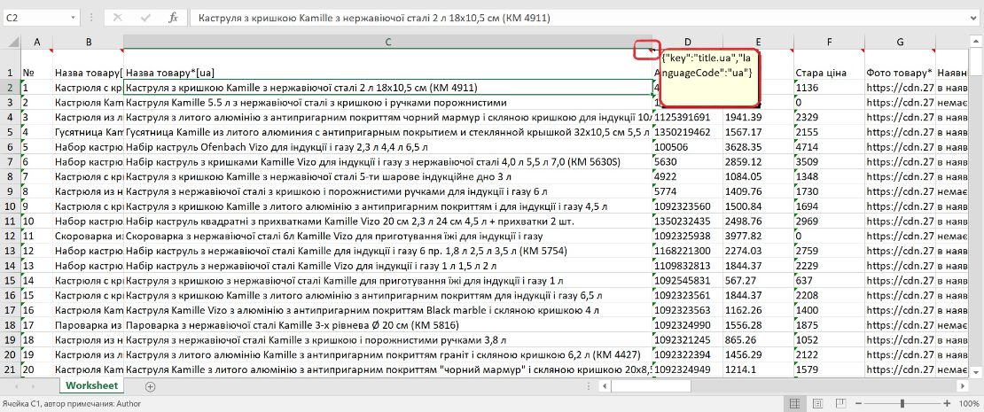The image size is (984, 412).
Task: Click the horizontal scrollbar right arrow
Action: click(962, 386)
